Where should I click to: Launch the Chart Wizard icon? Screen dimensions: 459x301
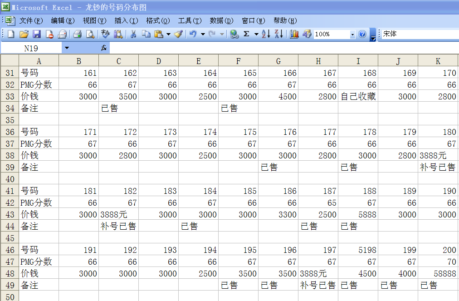(x=294, y=34)
